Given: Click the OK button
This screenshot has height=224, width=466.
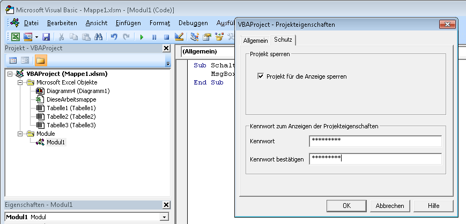Looking at the screenshot, I should [x=346, y=205].
